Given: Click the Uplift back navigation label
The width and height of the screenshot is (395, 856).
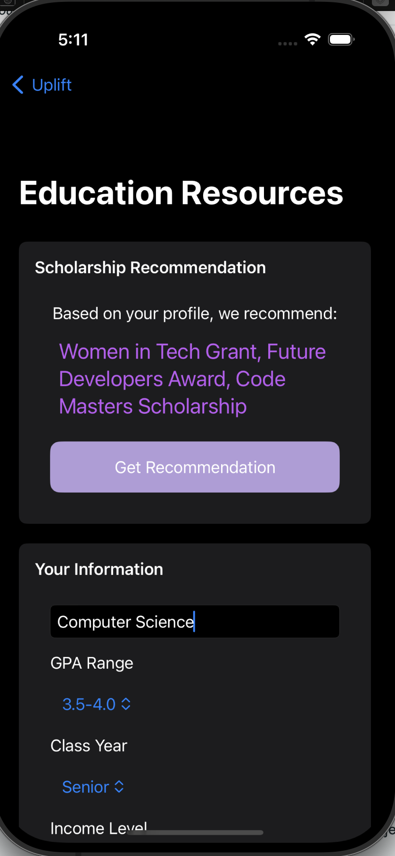Looking at the screenshot, I should [52, 85].
